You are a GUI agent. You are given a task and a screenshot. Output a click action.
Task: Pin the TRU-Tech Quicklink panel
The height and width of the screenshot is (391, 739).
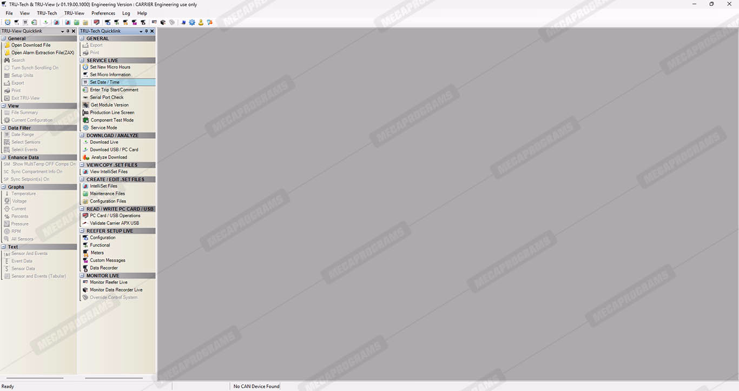147,31
